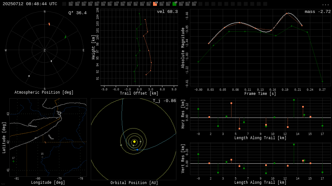332x186 pixels.
Task: Click the green station 17 cross on the map
Action: coord(13,161)
